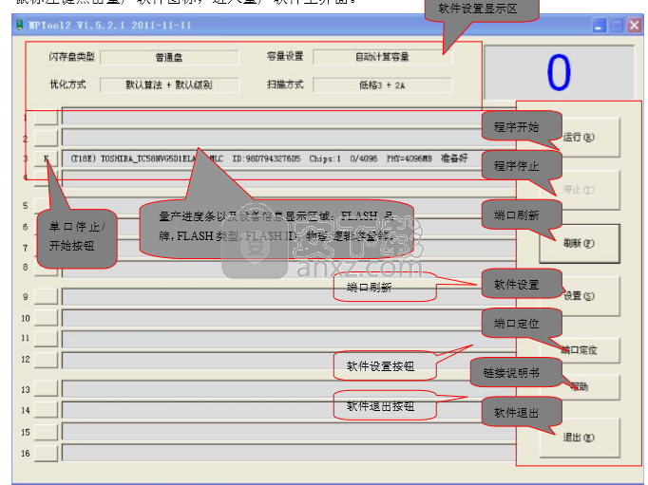
Task: Click the Chips:1 text in port 3
Action: point(325,159)
